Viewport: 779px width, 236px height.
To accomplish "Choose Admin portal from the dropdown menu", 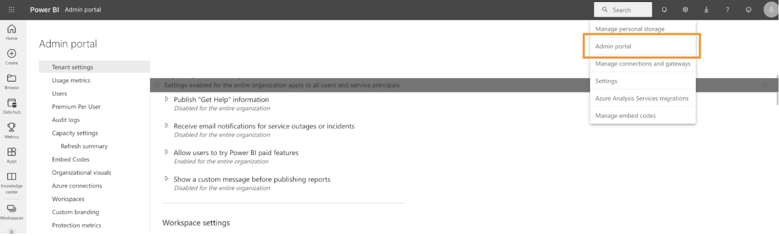I will [643, 46].
